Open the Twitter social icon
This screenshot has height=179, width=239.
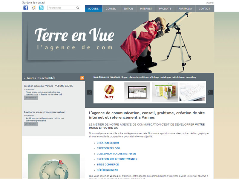click(41, 8)
